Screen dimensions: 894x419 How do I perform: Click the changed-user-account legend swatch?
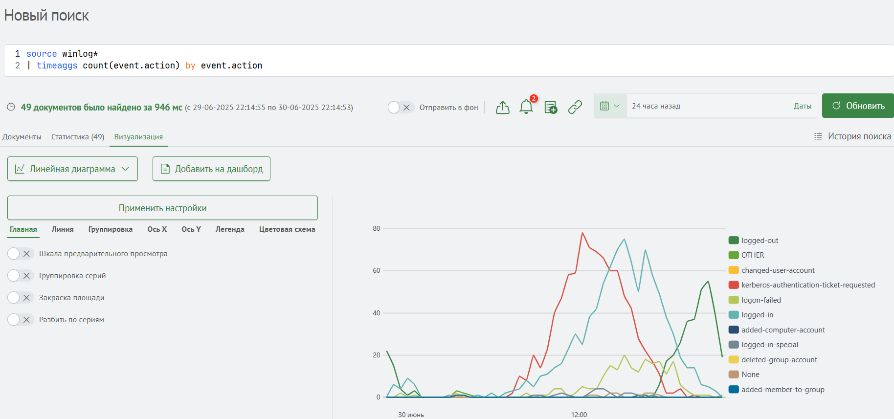734,270
